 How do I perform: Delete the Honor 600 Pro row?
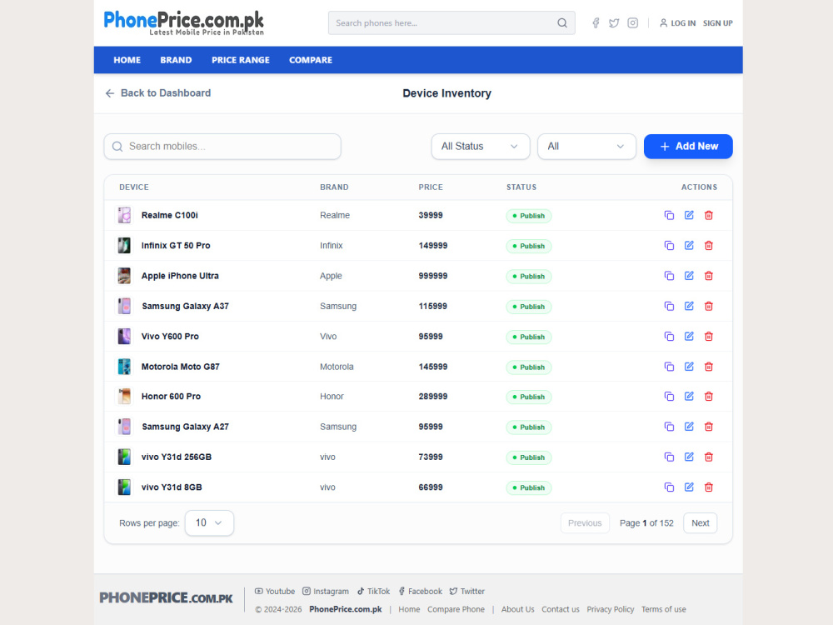pyautogui.click(x=709, y=397)
